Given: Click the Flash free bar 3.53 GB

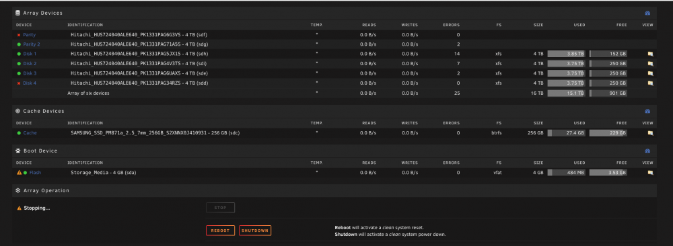Looking at the screenshot, I should tap(608, 173).
